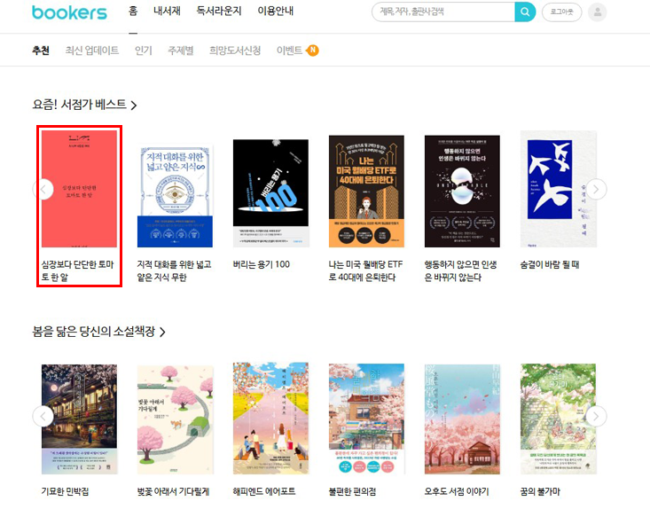Open the 나는 미국 월배당 ETF book title
Image resolution: width=650 pixels, height=509 pixels.
point(365,270)
